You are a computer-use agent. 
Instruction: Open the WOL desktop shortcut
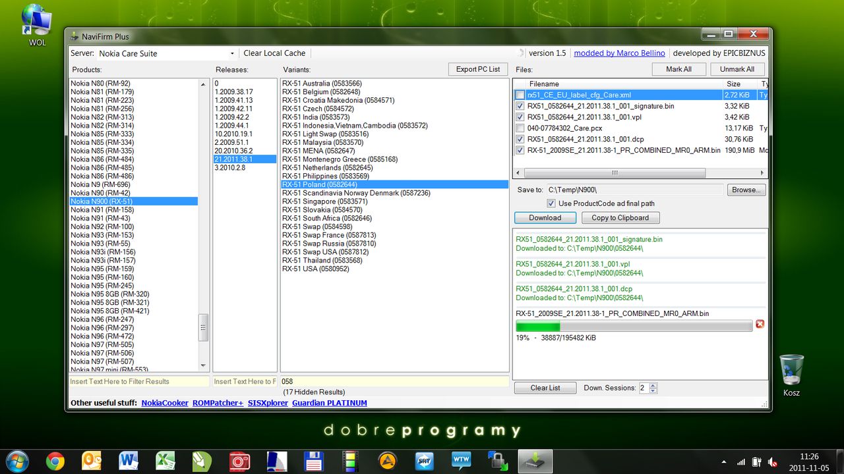tap(37, 26)
